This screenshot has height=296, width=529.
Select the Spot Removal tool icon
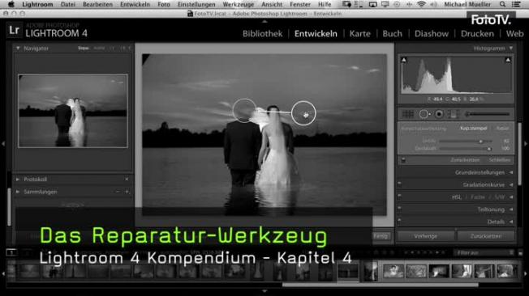[x=424, y=114]
